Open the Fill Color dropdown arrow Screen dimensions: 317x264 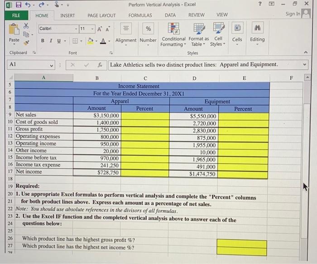[96, 41]
